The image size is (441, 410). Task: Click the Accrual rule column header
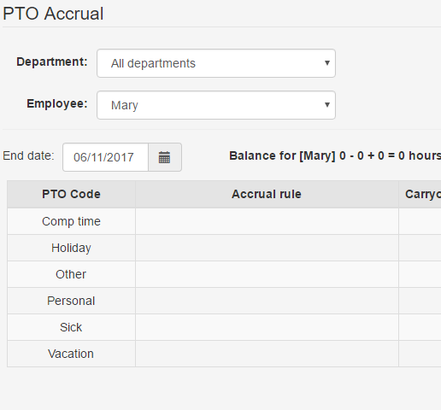(267, 194)
